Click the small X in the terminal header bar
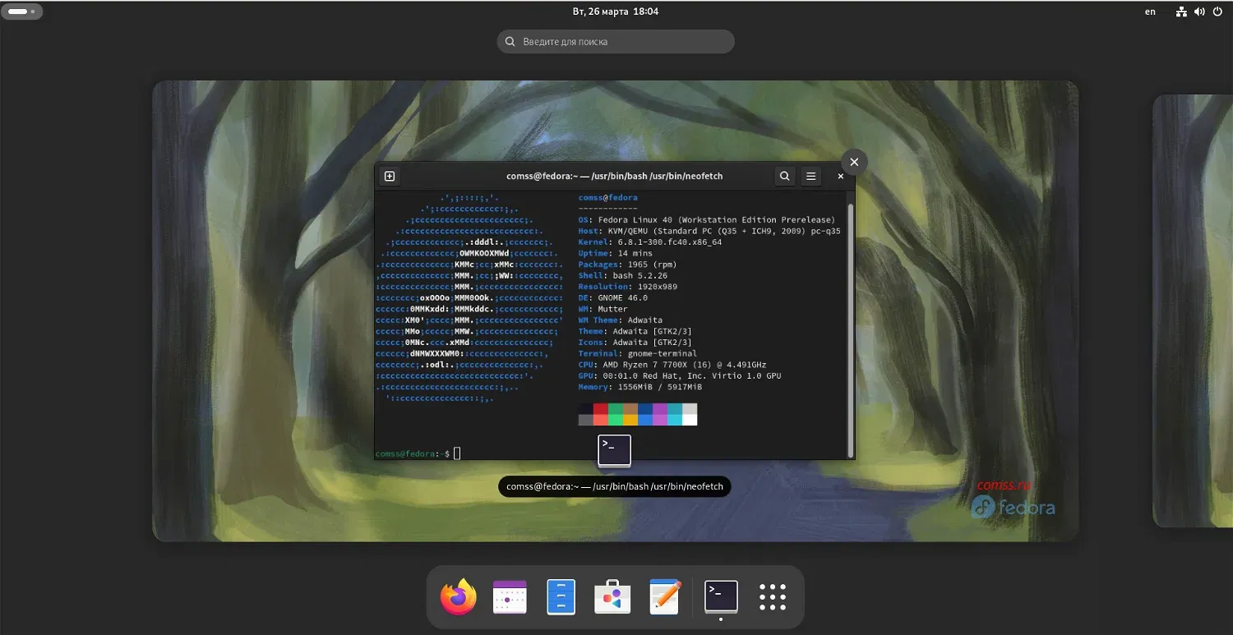 (840, 176)
